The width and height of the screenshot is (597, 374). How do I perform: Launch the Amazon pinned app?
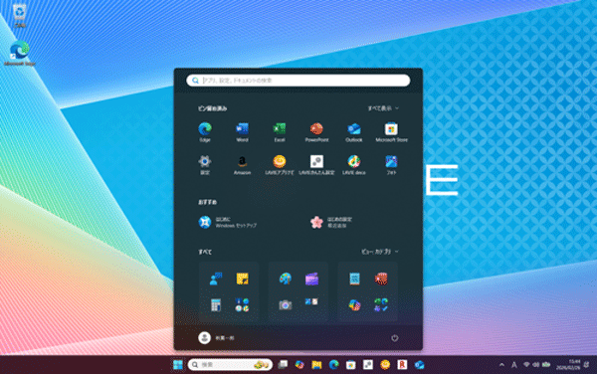(242, 164)
